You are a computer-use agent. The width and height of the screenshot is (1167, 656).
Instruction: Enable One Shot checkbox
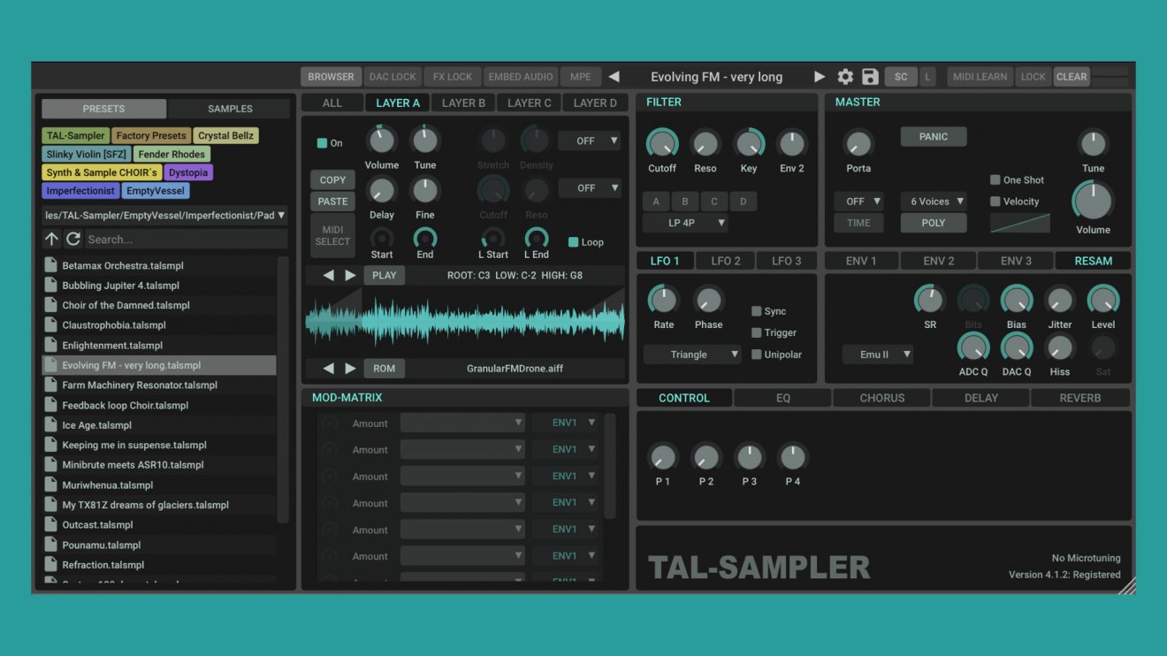[995, 179]
